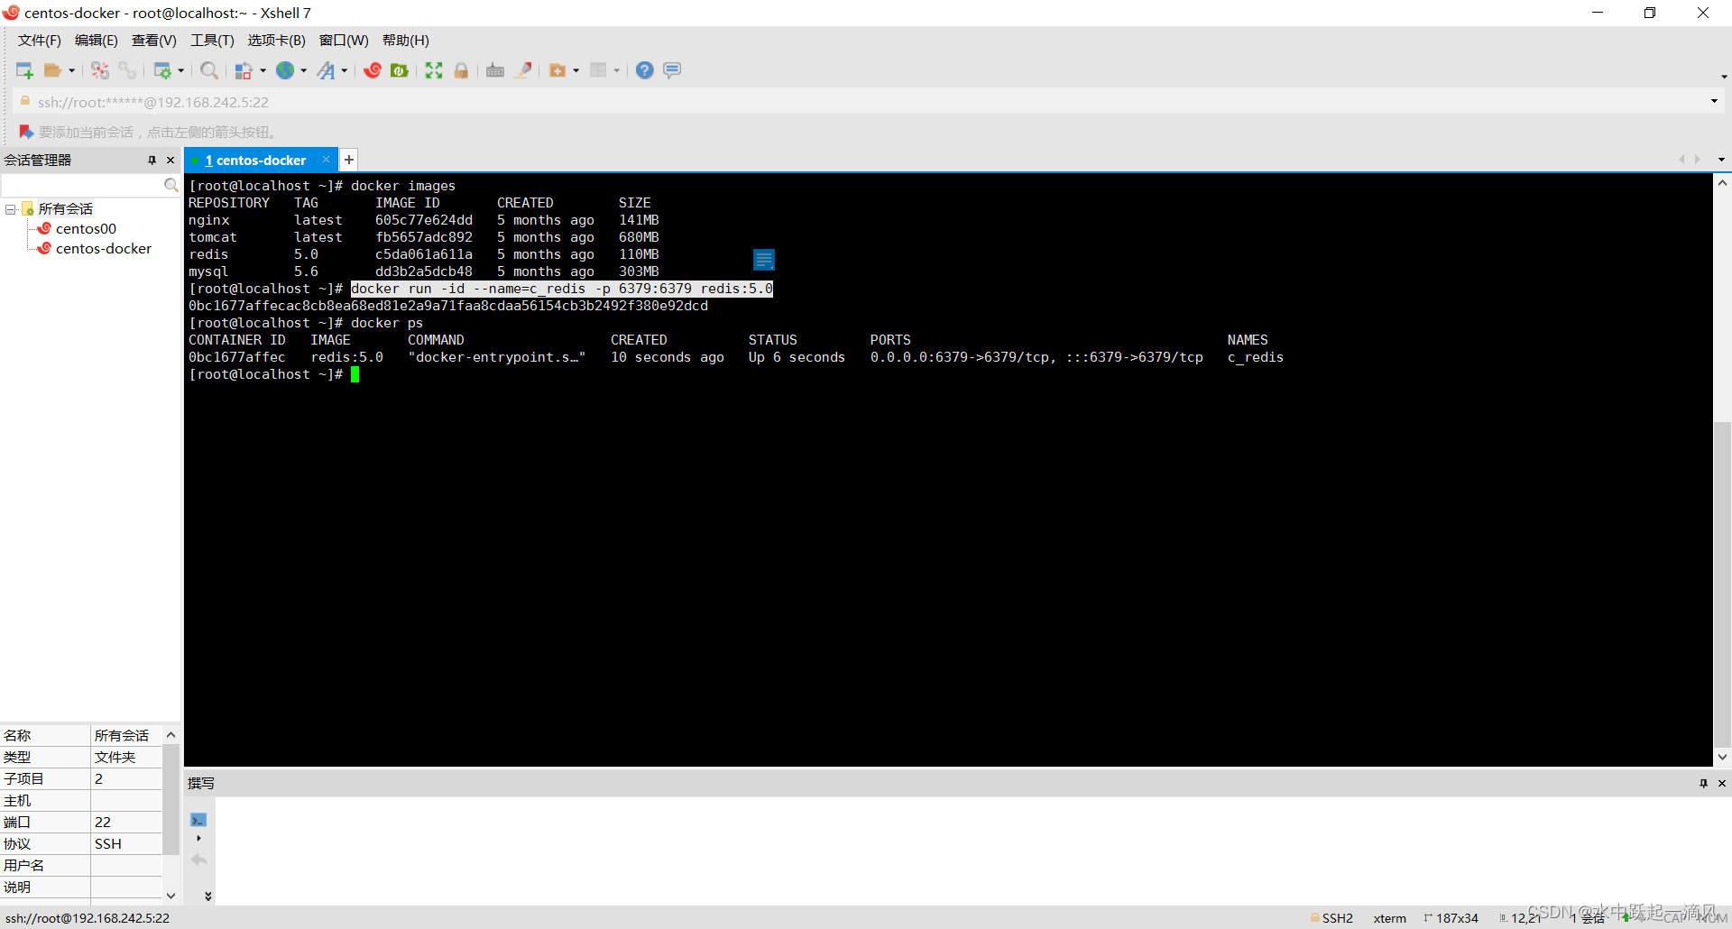Click the 端口 22 property value
The height and width of the screenshot is (929, 1732).
click(x=126, y=823)
